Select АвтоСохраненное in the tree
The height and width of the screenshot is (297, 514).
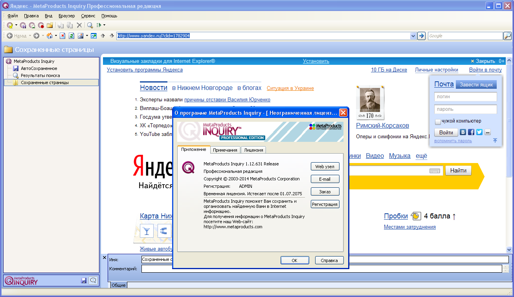39,68
